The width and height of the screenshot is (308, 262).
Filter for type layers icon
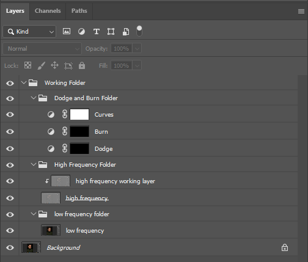[97, 32]
